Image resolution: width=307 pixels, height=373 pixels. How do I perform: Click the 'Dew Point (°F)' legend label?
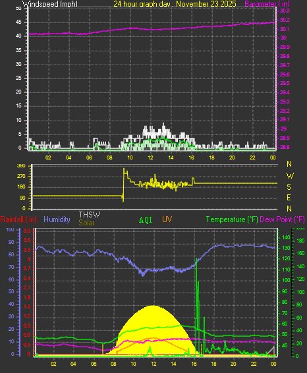coord(282,219)
